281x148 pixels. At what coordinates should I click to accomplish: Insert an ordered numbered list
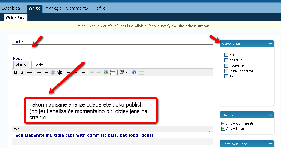tap(45, 72)
